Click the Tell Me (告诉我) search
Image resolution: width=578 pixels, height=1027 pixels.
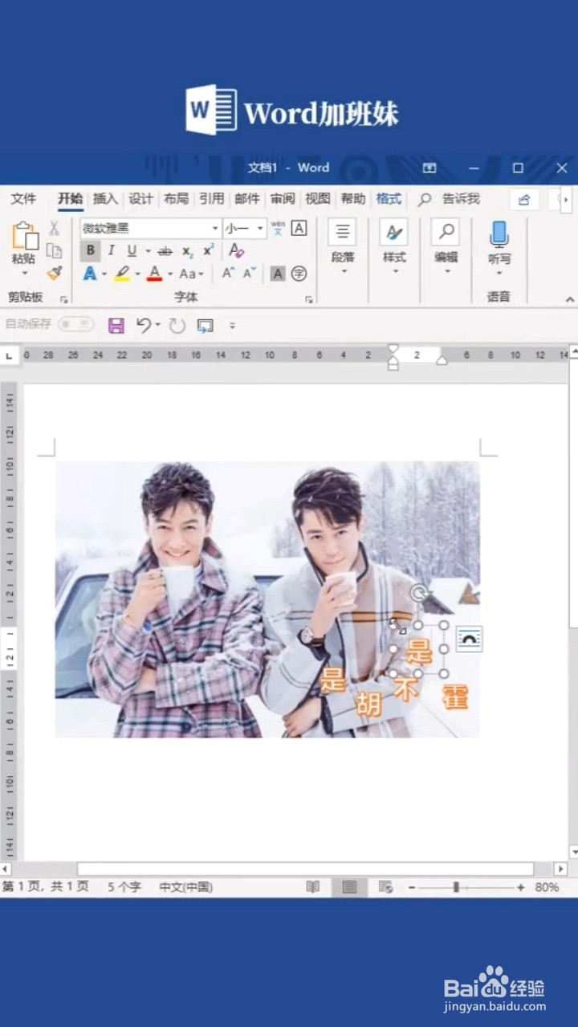pyautogui.click(x=450, y=199)
